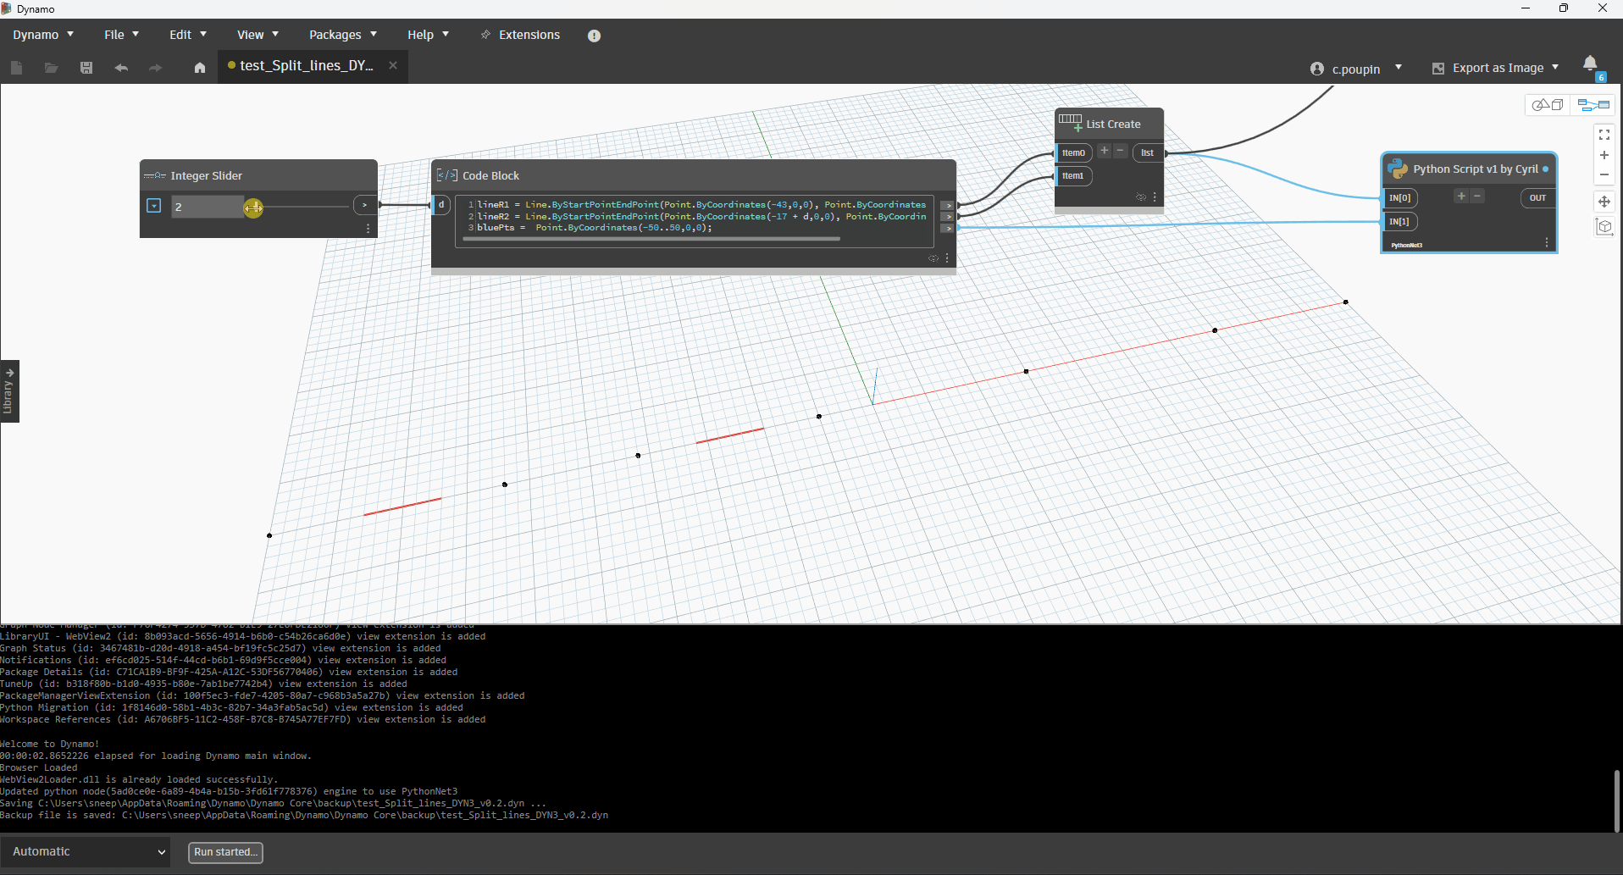Click Export as Image button
1623x875 pixels.
point(1488,68)
